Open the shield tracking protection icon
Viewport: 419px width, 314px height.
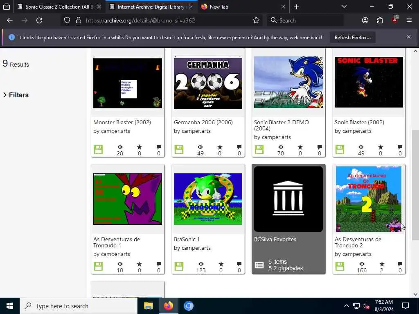pos(67,20)
